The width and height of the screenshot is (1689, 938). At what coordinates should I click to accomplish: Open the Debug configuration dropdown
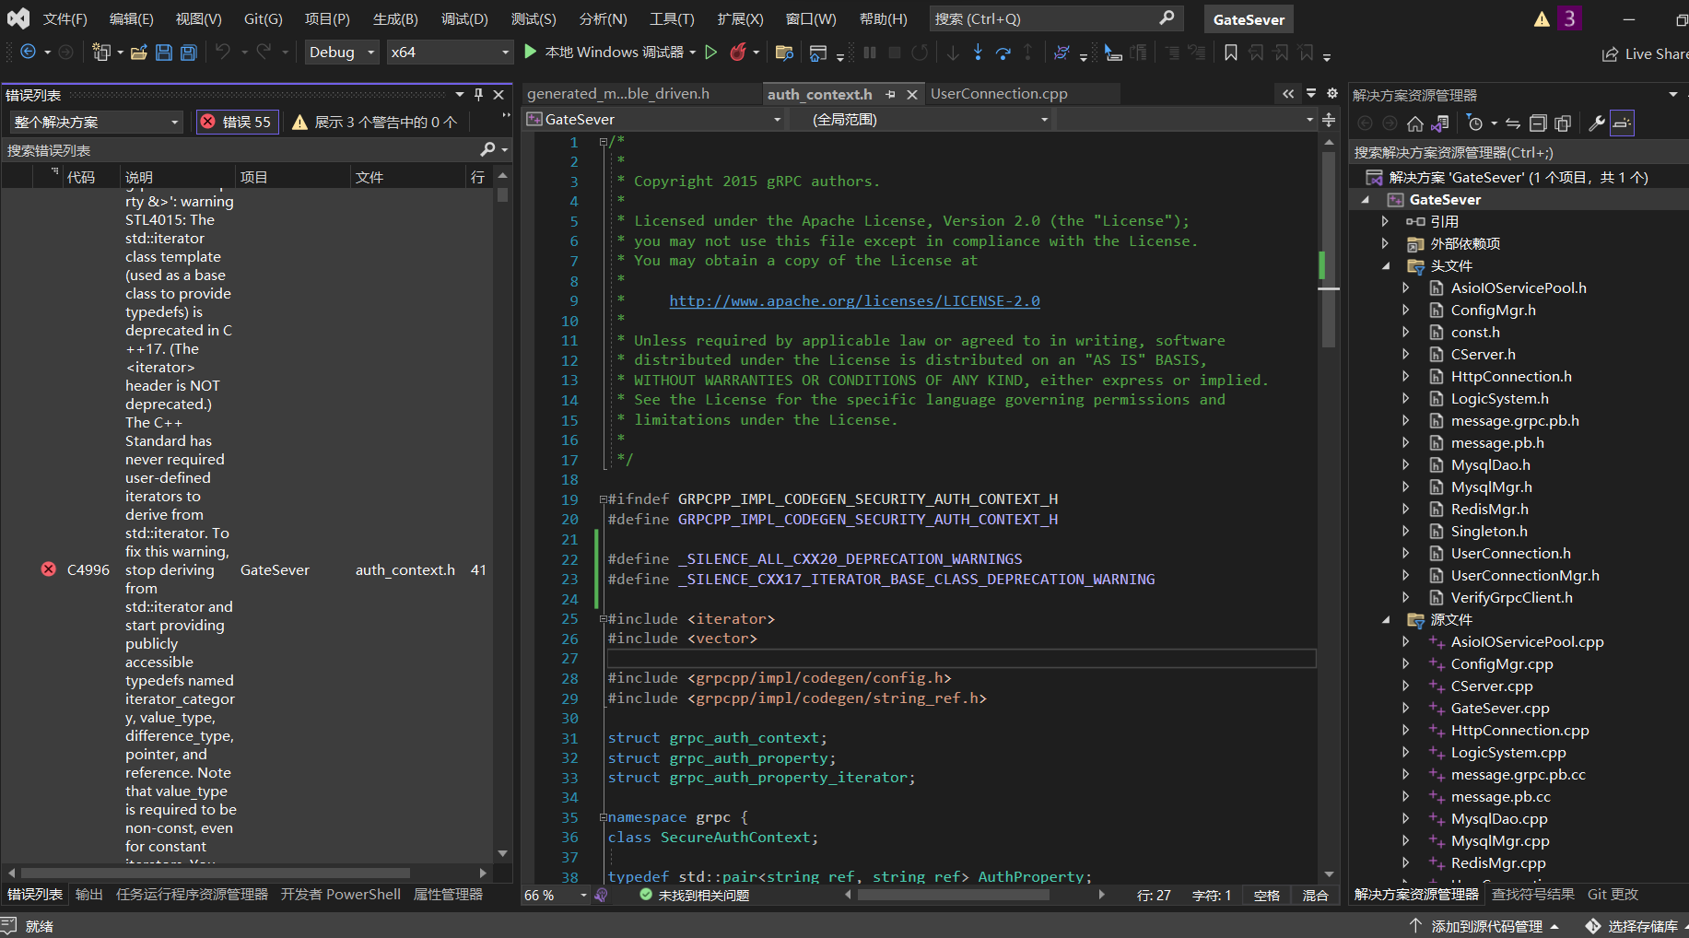(x=341, y=53)
